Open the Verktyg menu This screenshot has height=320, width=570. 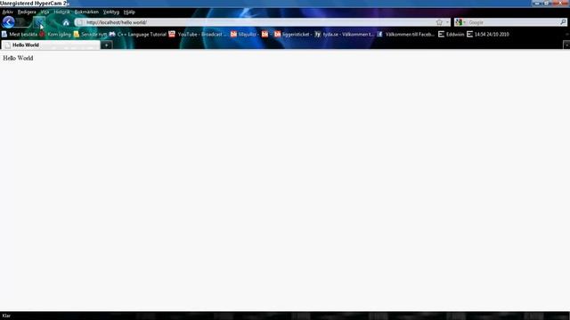click(x=110, y=12)
